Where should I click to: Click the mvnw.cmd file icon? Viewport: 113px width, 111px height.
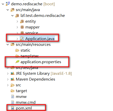[13, 102]
